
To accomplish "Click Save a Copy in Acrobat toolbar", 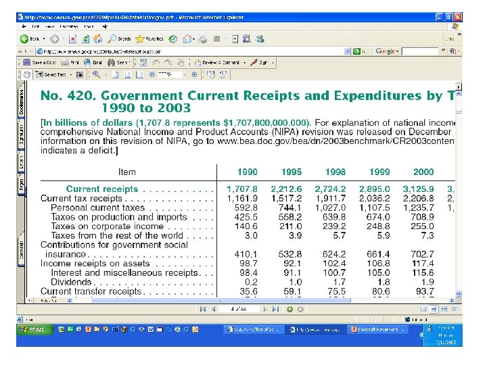I will pos(39,62).
